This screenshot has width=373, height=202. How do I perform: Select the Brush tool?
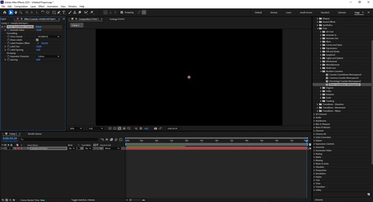[x=70, y=12]
